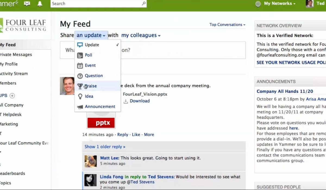326x190 pixels.
Task: Open Activity Stream in sidebar
Action: point(14,73)
